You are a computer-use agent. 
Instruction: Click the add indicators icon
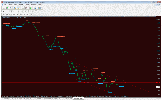coord(30,8)
